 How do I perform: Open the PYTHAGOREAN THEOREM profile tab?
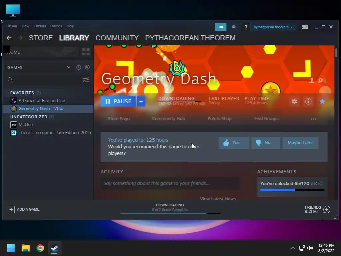(190, 38)
